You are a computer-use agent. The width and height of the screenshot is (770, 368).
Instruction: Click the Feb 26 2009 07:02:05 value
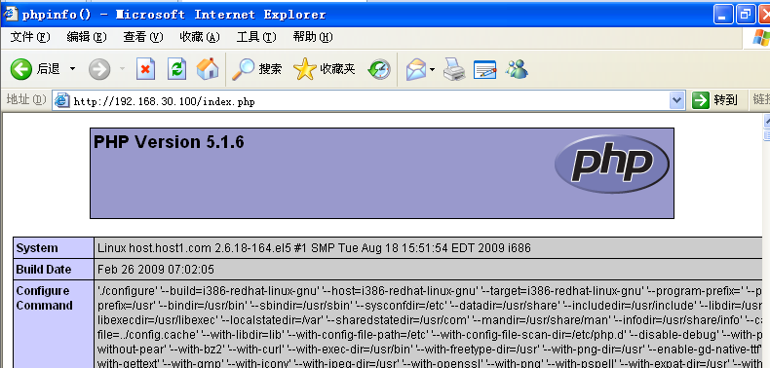click(x=156, y=270)
